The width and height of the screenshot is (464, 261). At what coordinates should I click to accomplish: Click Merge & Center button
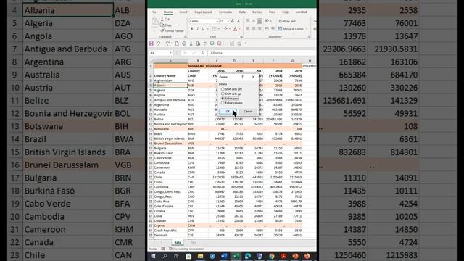point(291,29)
